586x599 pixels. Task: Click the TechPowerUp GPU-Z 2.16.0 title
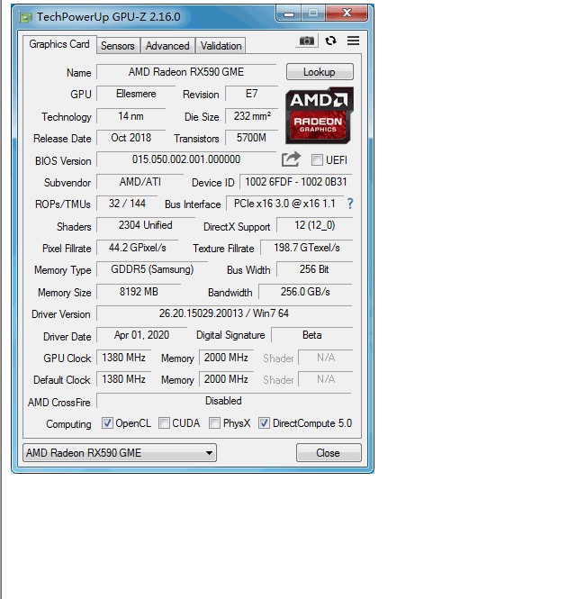click(x=108, y=17)
